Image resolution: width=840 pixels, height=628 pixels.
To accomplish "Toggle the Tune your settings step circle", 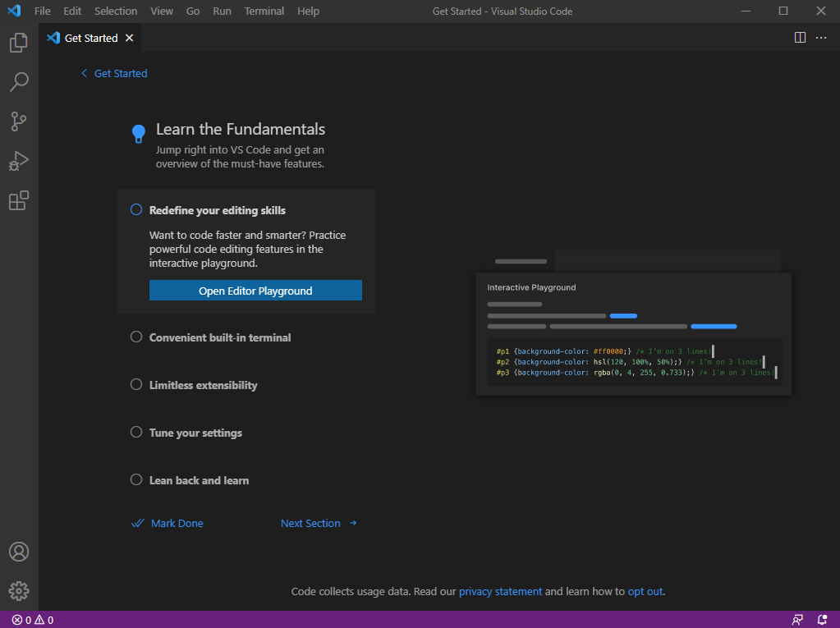I will (x=136, y=432).
